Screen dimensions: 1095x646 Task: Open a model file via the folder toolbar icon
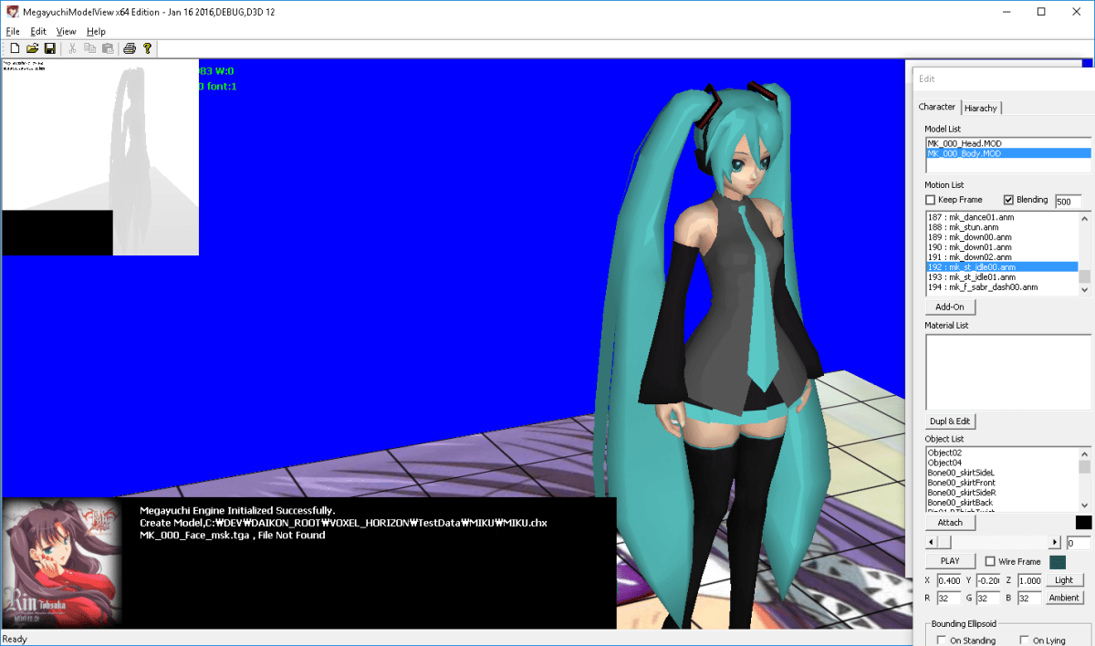(32, 48)
